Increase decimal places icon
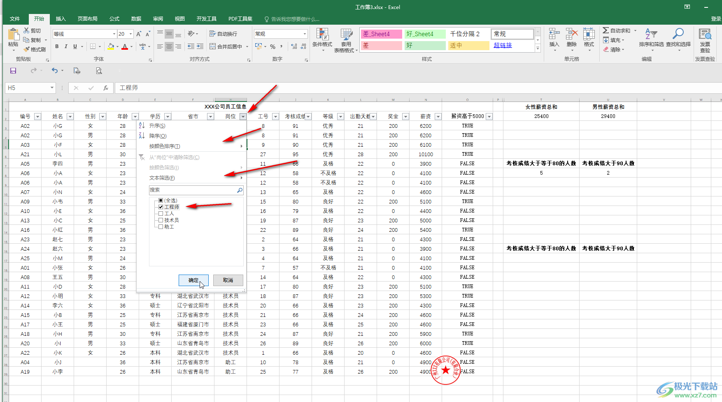 (294, 46)
